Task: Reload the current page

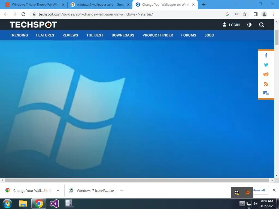Action: (23, 14)
